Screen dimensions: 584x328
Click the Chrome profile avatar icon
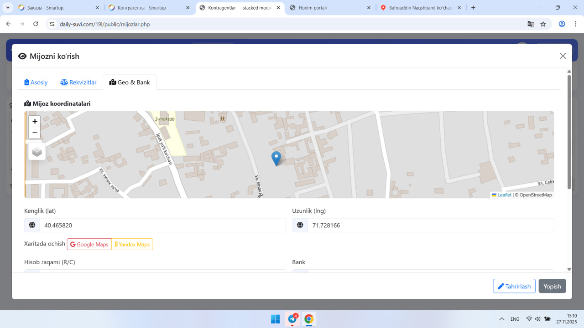click(x=562, y=24)
